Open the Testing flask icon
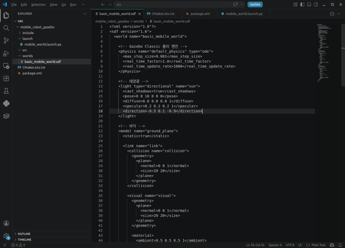The height and width of the screenshot is (248, 345). [6, 91]
